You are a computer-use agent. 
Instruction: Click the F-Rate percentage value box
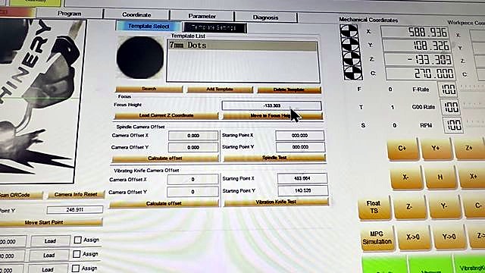coord(448,89)
